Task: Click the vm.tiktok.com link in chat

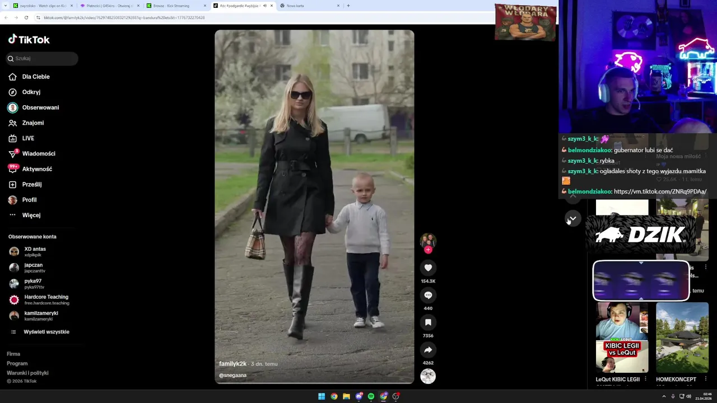Action: tap(660, 191)
